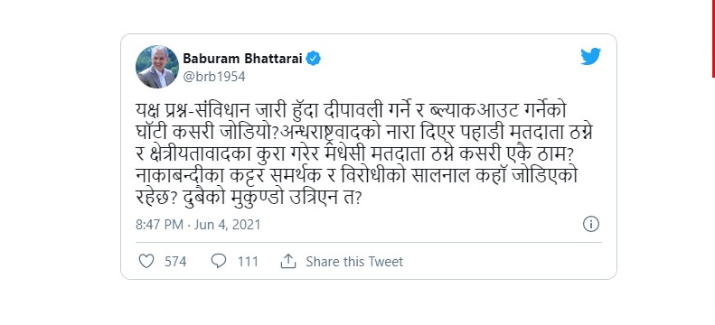Click the reply speech bubble icon
This screenshot has width=715, height=325.
coord(219,261)
